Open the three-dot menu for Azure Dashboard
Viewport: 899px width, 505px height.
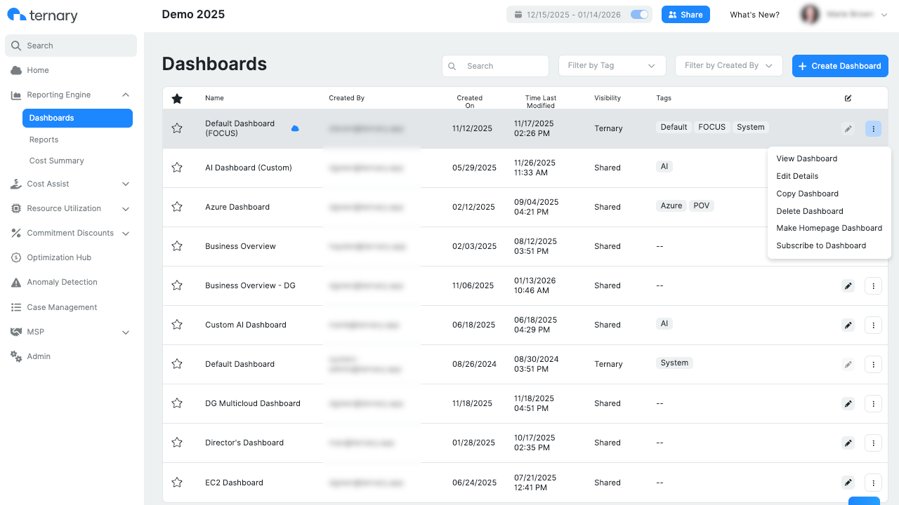tap(873, 207)
